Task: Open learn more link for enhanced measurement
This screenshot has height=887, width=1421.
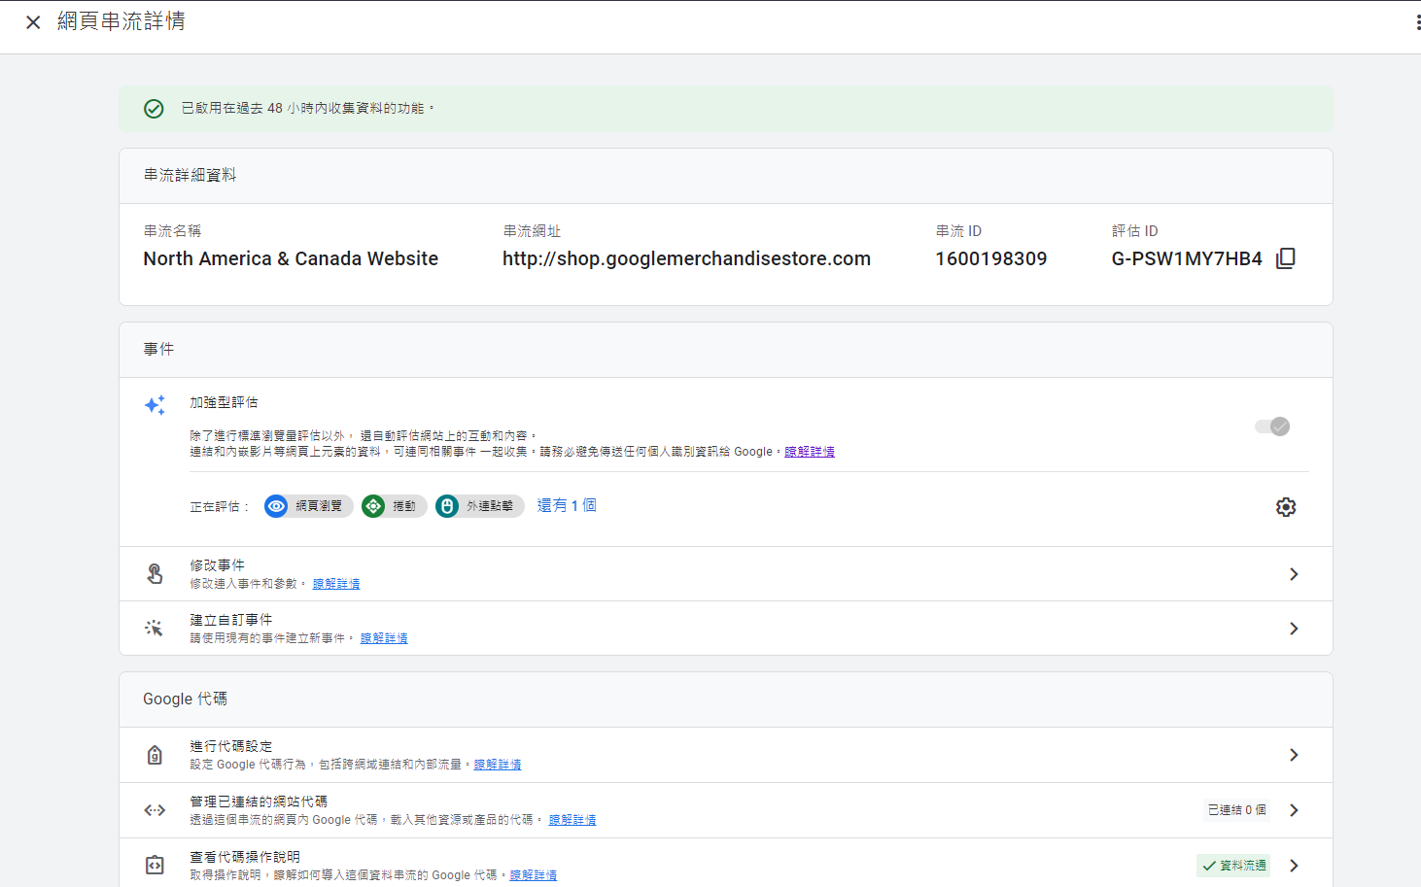Action: click(810, 452)
